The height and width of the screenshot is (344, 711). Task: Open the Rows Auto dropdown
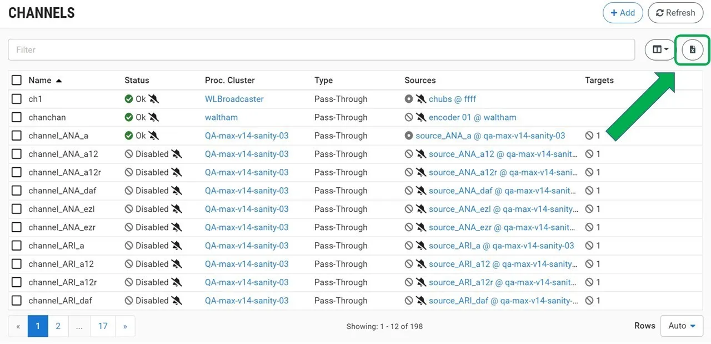(x=682, y=326)
